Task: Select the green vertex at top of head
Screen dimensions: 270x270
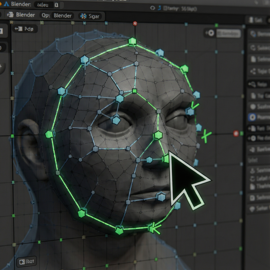Action: (x=132, y=41)
